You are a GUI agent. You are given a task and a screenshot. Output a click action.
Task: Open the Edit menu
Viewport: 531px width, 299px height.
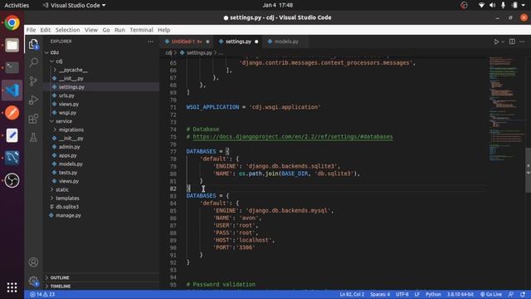coord(46,30)
